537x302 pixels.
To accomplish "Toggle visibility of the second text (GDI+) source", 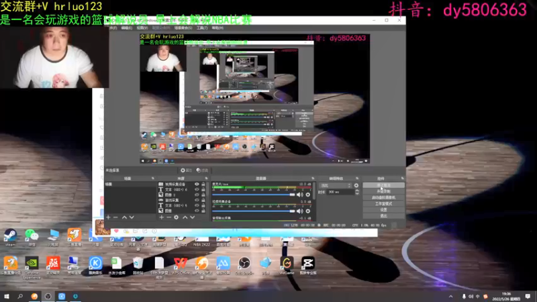I will pyautogui.click(x=197, y=205).
